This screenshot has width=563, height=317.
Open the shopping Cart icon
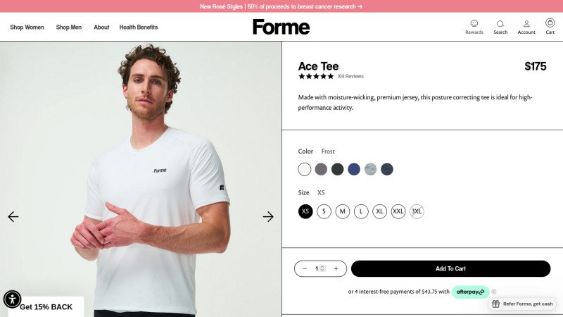(550, 23)
